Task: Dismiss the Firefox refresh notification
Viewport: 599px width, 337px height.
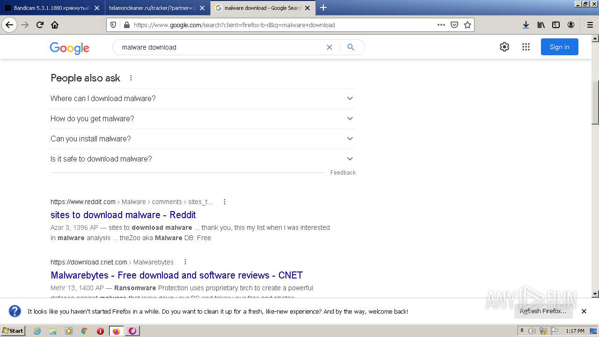Action: 584,311
